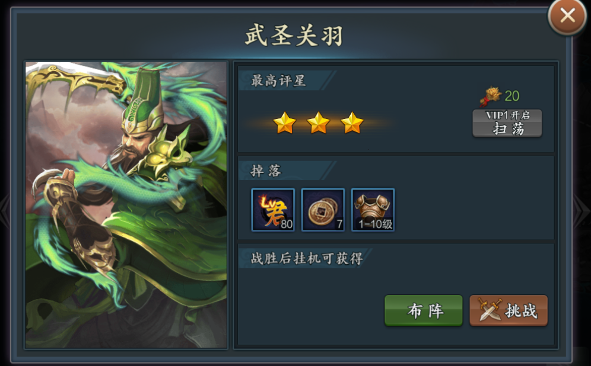
Task: Go to next stage with right arrow
Action: (582, 211)
